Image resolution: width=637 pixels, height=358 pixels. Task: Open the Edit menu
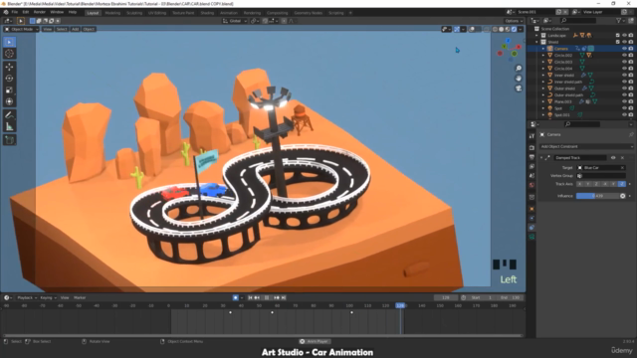click(x=26, y=12)
